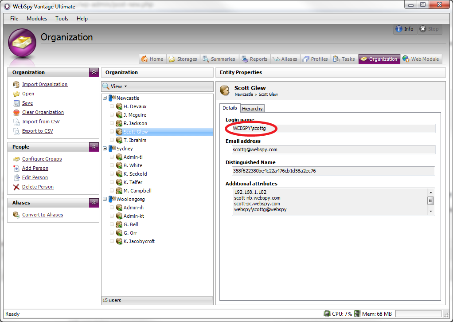Click the Convert to Aliases icon
Screen dimensions: 453x322
click(x=16, y=215)
